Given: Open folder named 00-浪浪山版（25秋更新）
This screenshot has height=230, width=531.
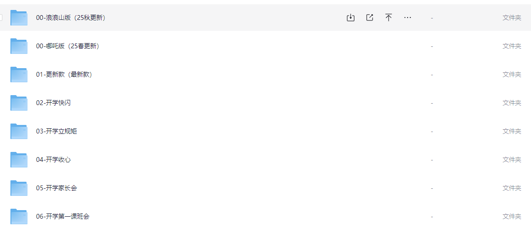Looking at the screenshot, I should click(x=72, y=18).
